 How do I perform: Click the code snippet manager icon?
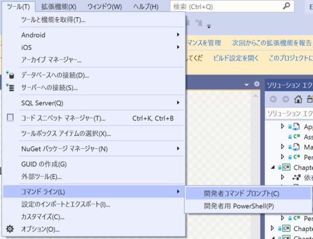10,118
